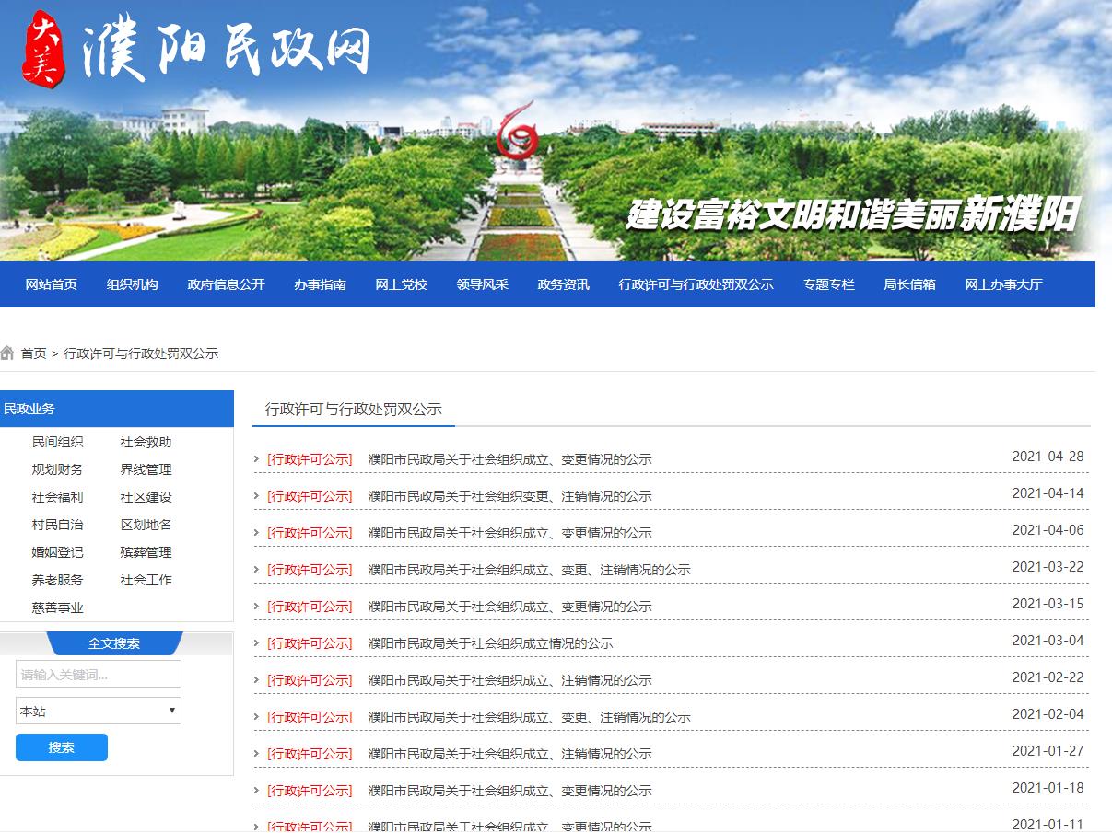Select 婚姻登记 in the 民政业务 sidebar
Image resolution: width=1112 pixels, height=833 pixels.
pyautogui.click(x=56, y=552)
